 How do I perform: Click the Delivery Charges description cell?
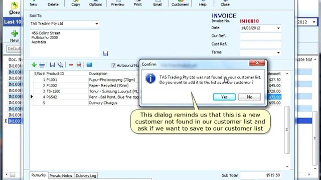(114, 103)
